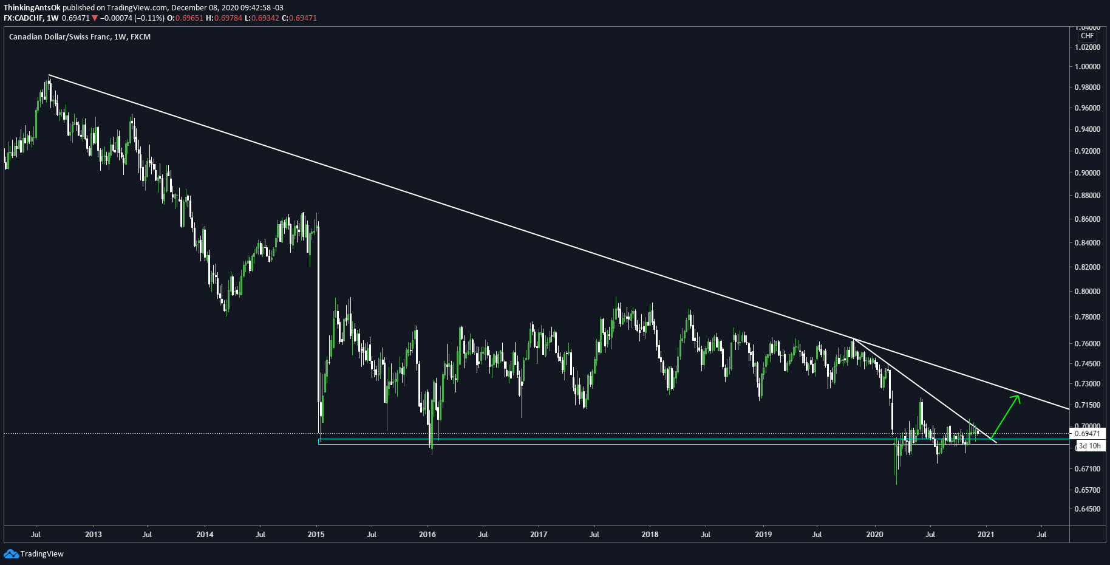Click the high value H:0.69784
The width and height of the screenshot is (1110, 565).
(x=224, y=18)
